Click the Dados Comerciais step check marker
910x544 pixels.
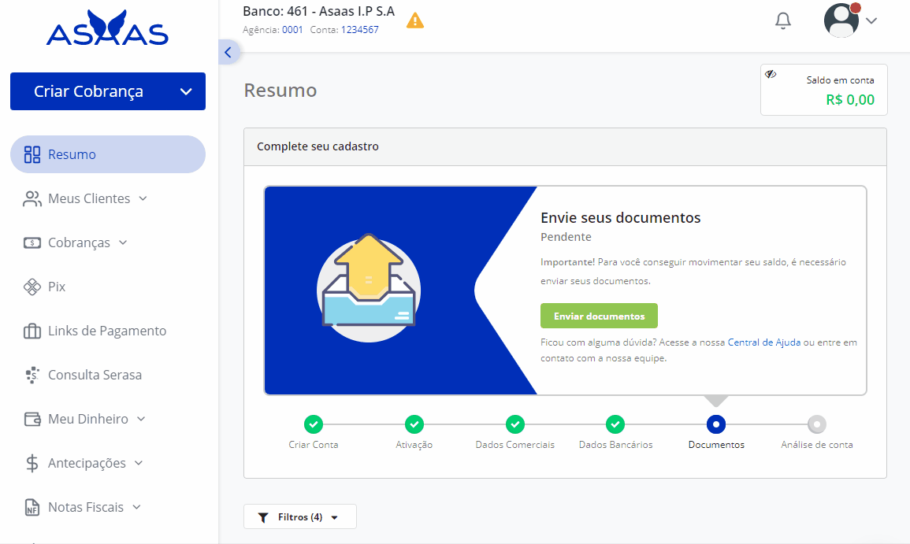coord(514,424)
